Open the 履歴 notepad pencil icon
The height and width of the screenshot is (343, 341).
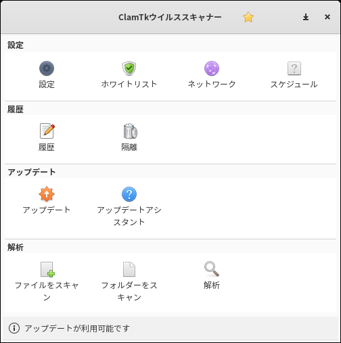tap(47, 131)
